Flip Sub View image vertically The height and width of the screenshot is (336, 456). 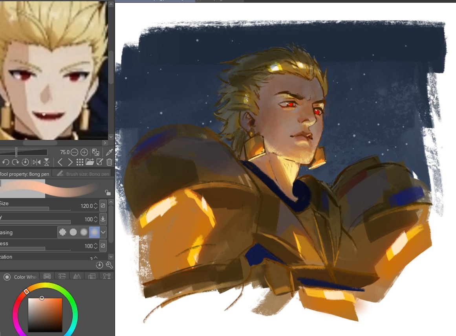tap(46, 162)
